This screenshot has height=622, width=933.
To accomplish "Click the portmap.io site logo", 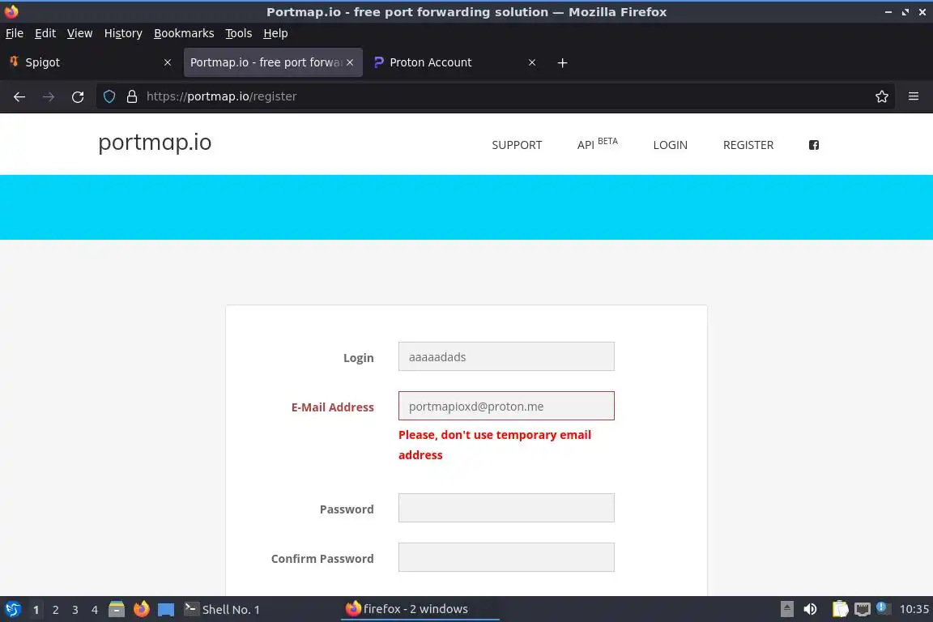I will coord(155,143).
